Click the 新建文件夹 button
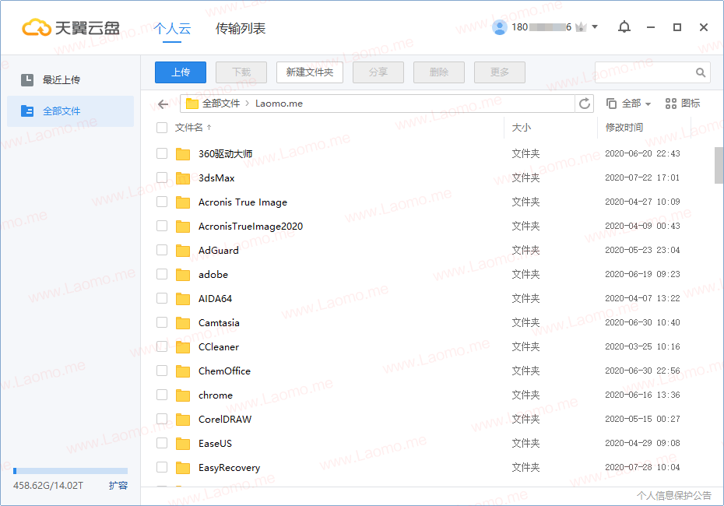724x506 pixels. pos(310,72)
